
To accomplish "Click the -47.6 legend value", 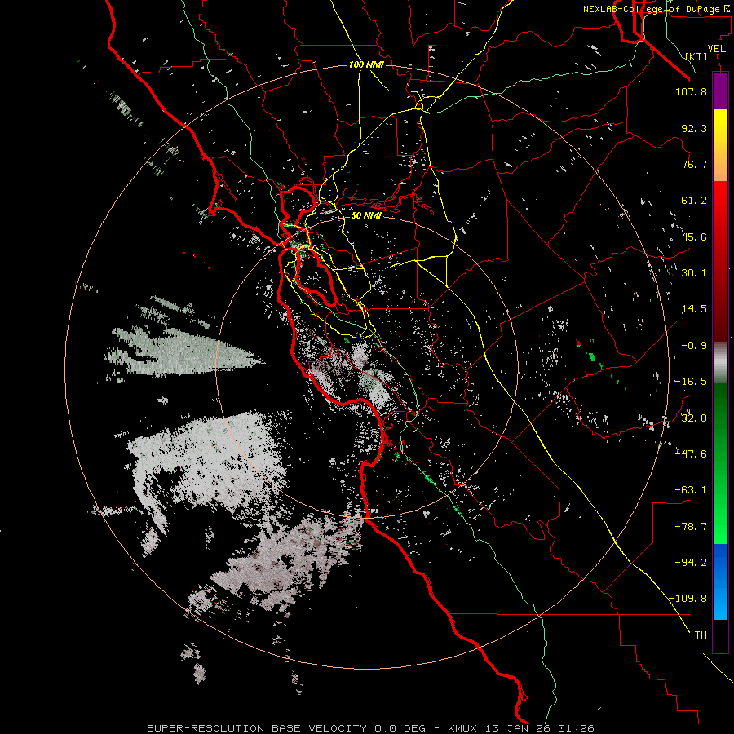I will [x=691, y=454].
